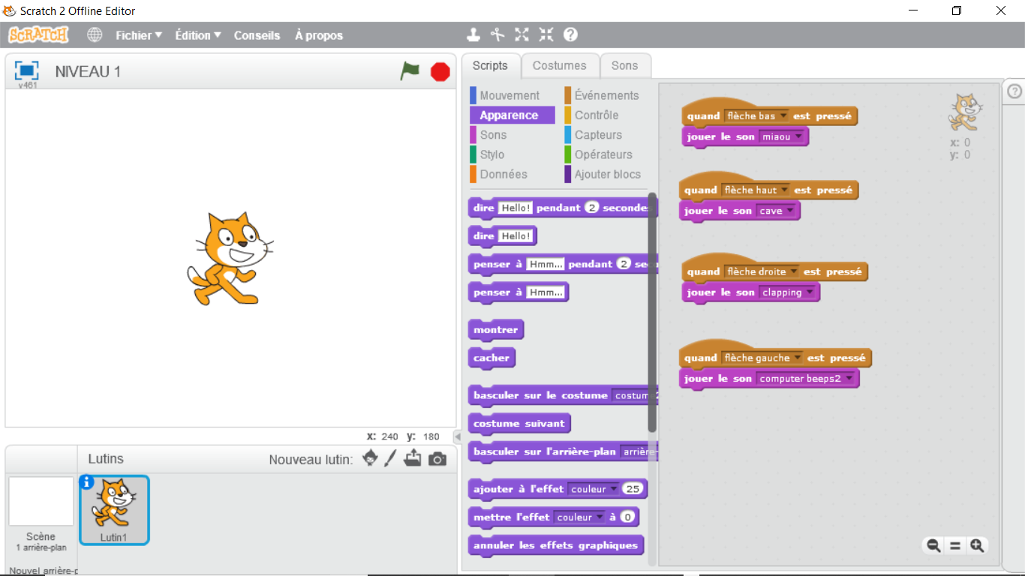Choose new sprite from library icon
1025x576 pixels.
(370, 458)
